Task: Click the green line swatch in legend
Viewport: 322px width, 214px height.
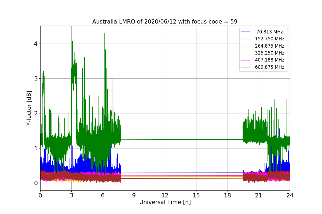Action: click(246, 39)
